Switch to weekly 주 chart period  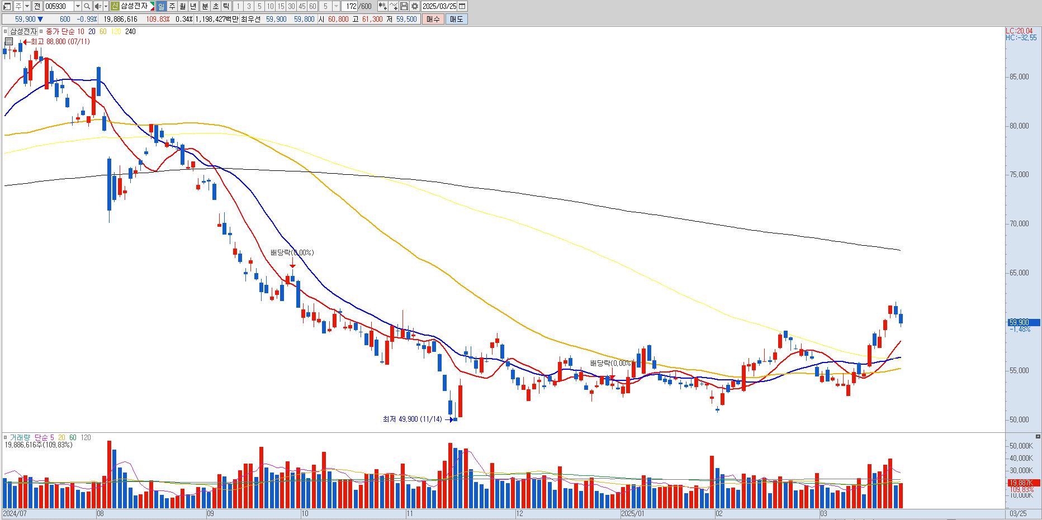coord(172,6)
